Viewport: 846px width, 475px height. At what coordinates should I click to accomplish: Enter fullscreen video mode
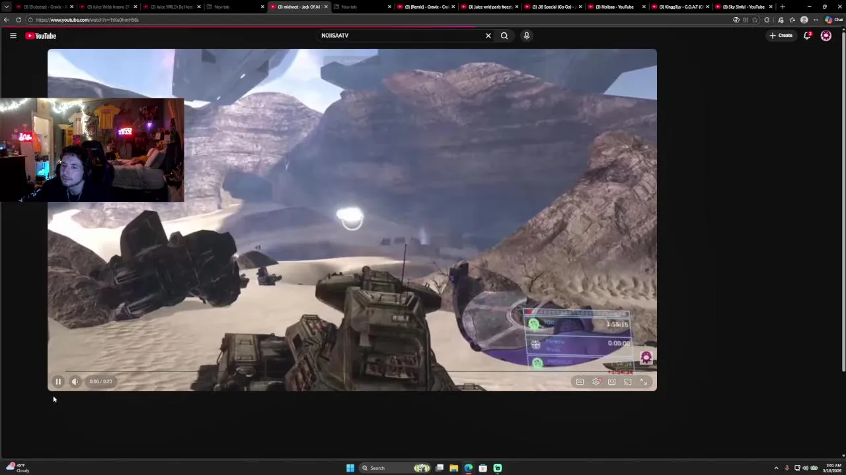644,381
